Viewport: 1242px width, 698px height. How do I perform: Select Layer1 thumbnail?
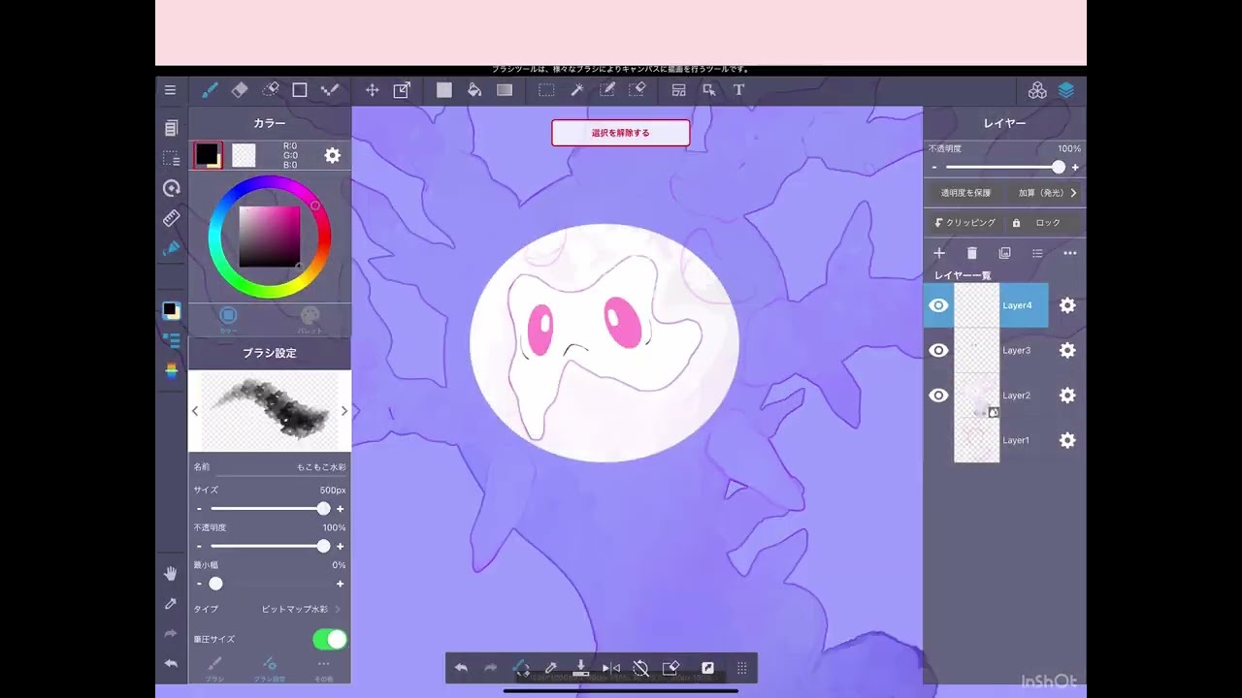[976, 440]
